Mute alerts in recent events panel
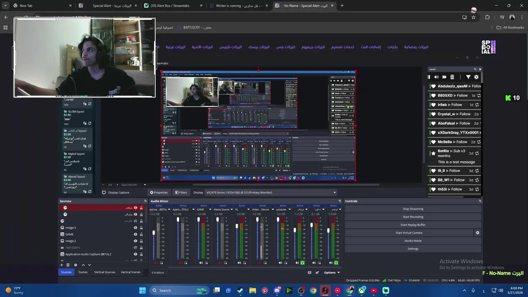Image resolution: width=528 pixels, height=297 pixels. [436, 77]
